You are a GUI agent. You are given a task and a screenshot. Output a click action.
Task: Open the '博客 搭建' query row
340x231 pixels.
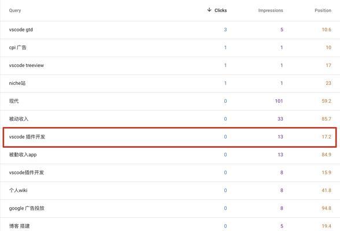[x=170, y=225]
